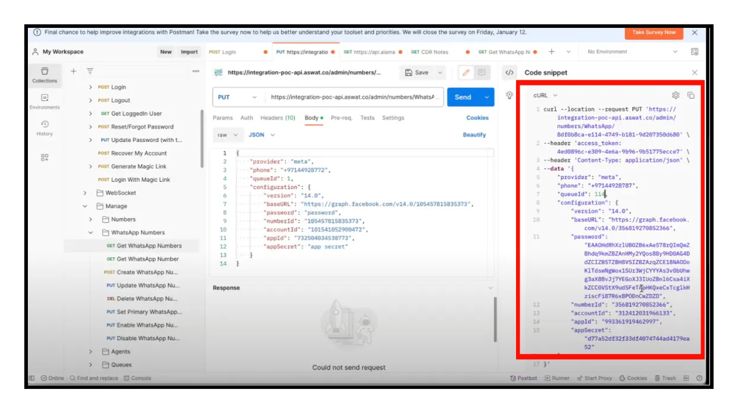Open Find and replace in status bar
The height and width of the screenshot is (405, 745).
[x=94, y=378]
